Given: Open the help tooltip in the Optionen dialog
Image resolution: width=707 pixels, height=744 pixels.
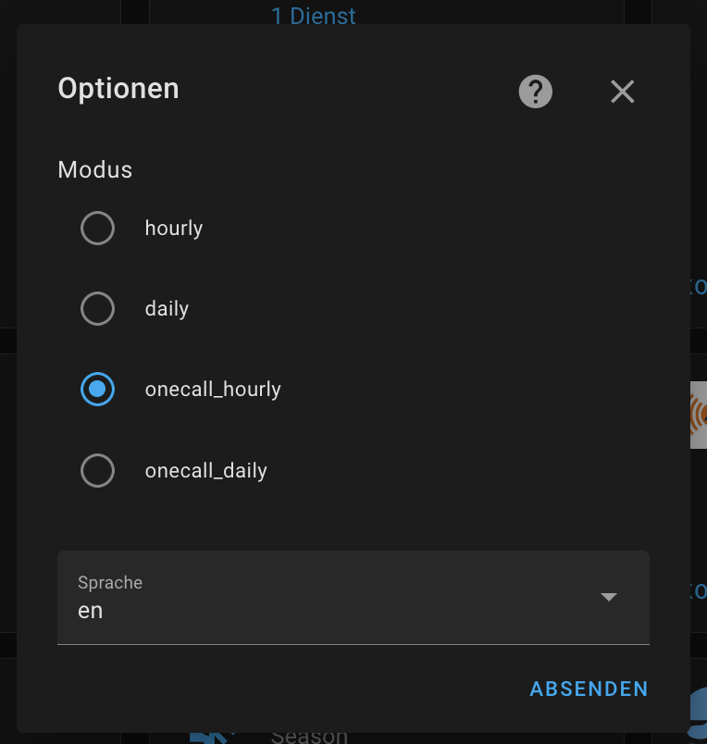Looking at the screenshot, I should (x=535, y=91).
